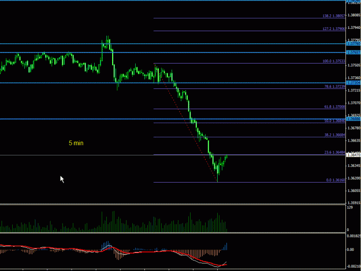361x271 pixels.
Task: Click the highlighted 1.37657 price tag
Action: click(x=353, y=53)
